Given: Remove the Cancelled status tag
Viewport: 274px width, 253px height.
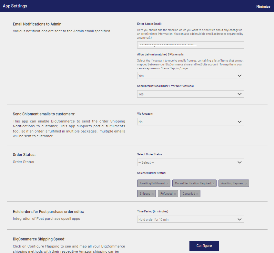Looking at the screenshot, I should [x=198, y=194].
